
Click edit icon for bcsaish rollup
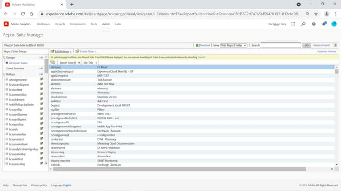pyautogui.click(x=41, y=128)
